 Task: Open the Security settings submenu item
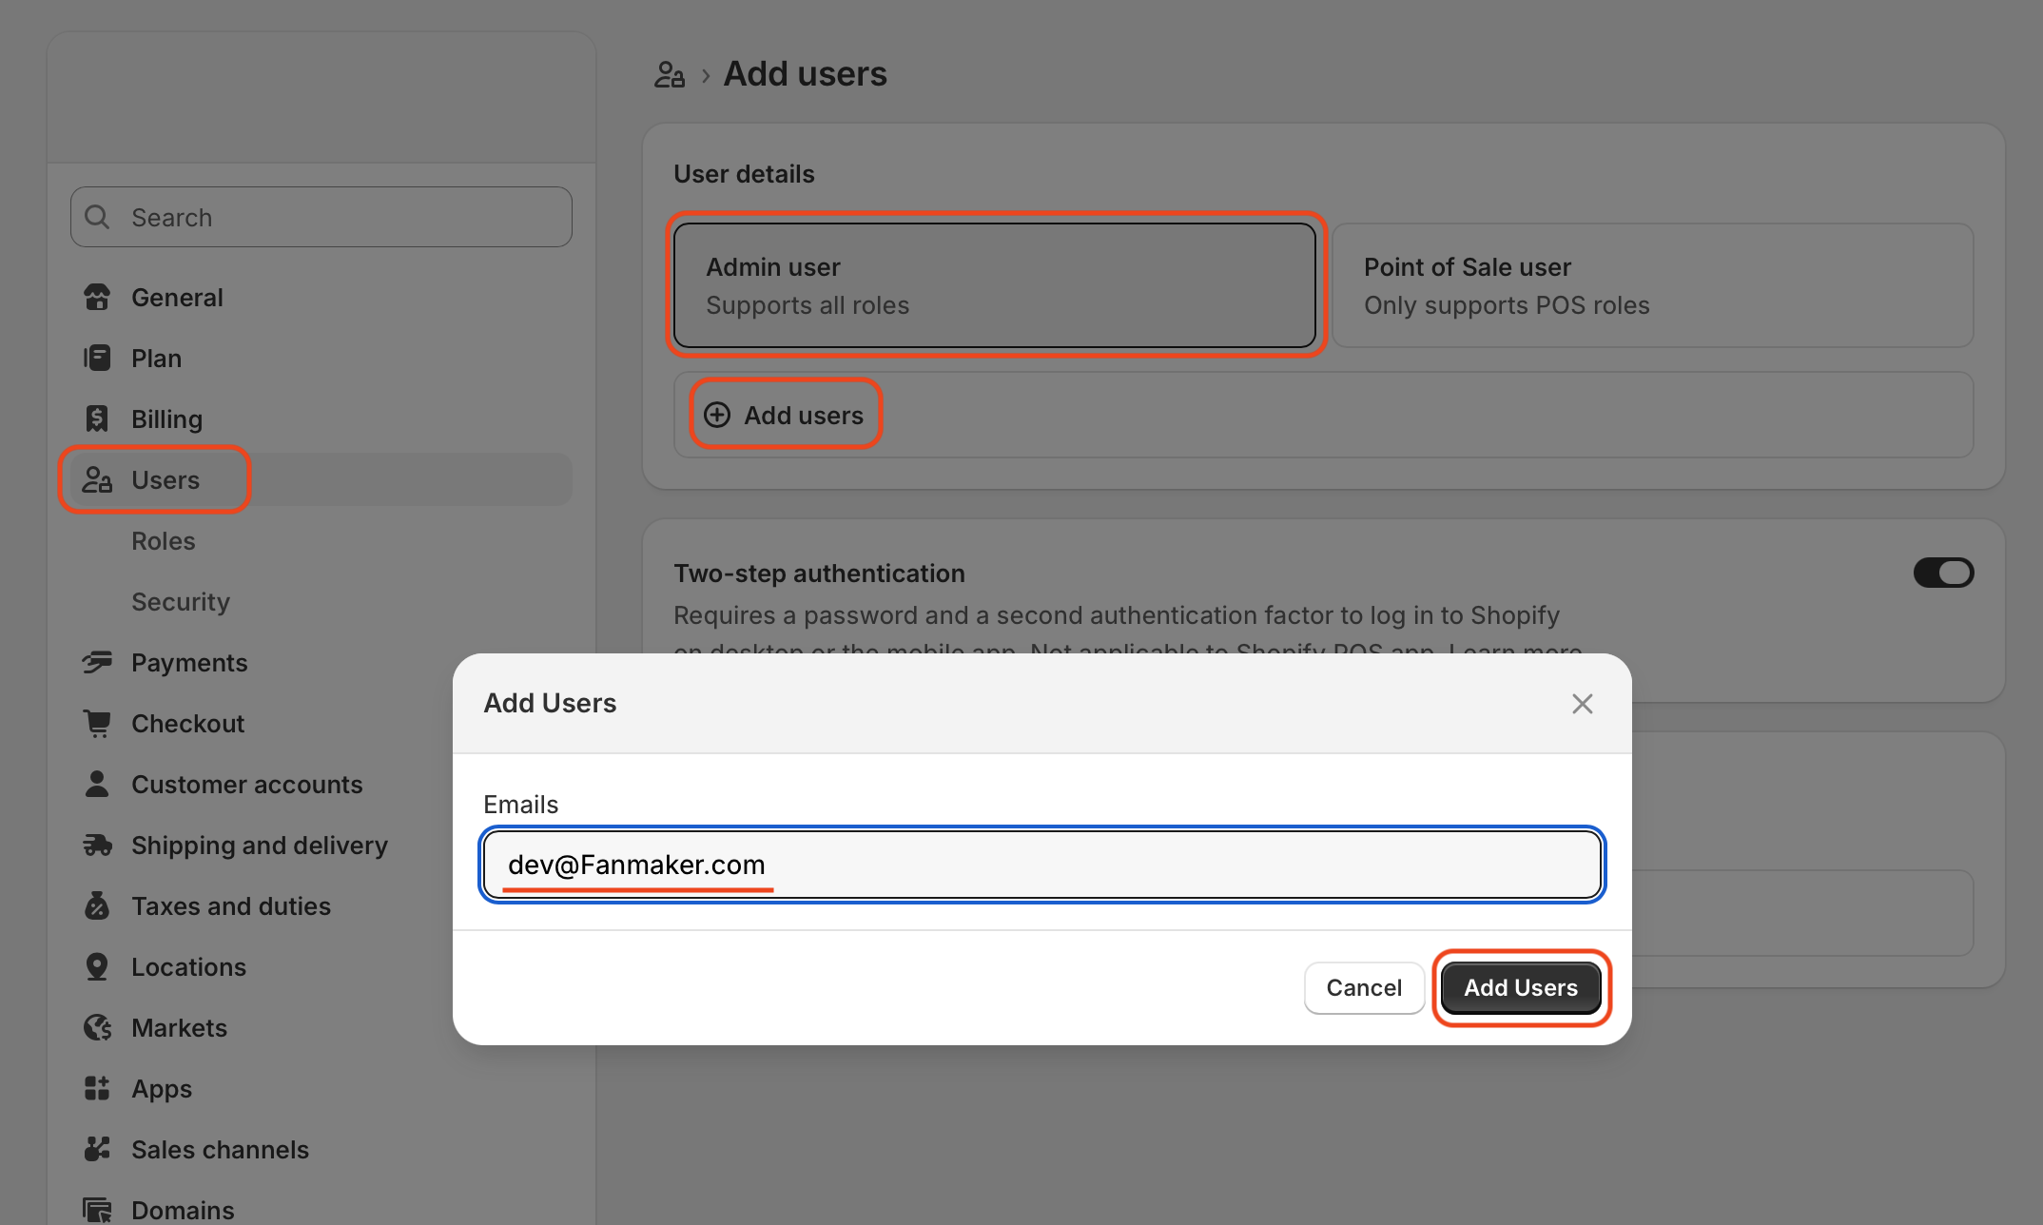click(x=181, y=602)
